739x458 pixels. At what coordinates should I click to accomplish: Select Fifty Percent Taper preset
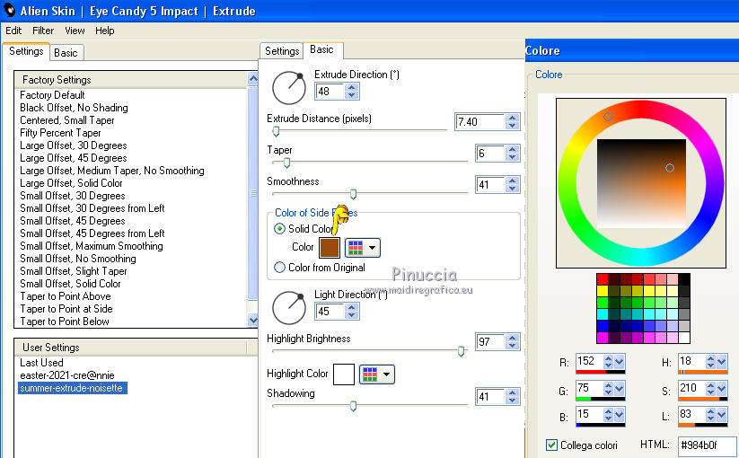(x=60, y=133)
